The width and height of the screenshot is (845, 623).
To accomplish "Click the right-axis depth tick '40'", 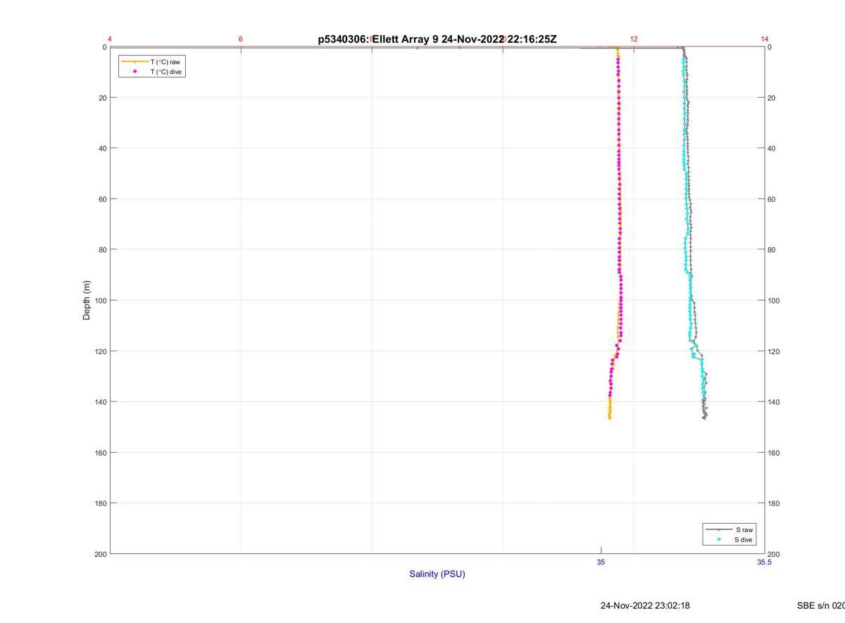I will click(x=772, y=149).
